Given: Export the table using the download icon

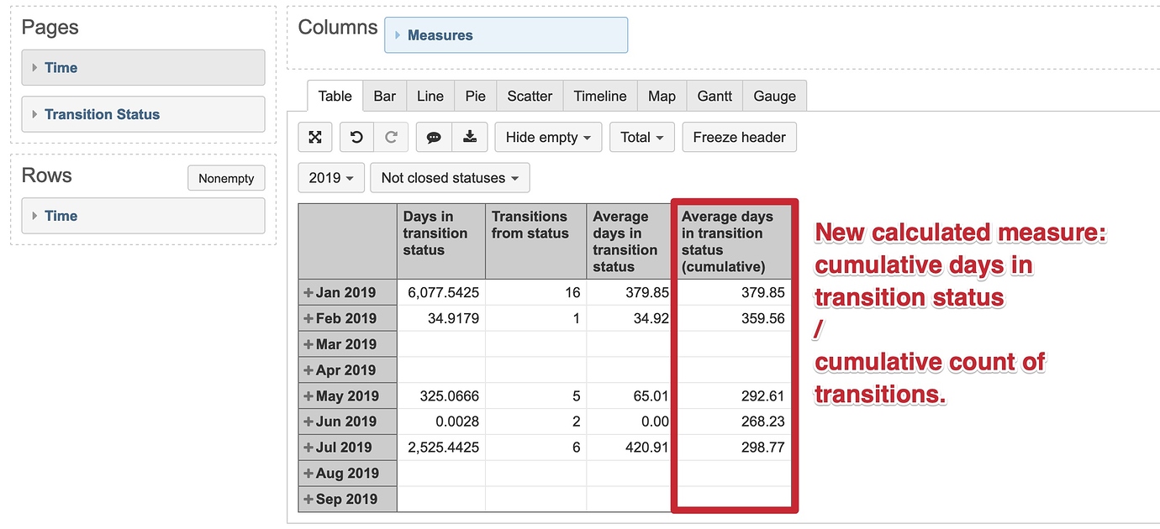Looking at the screenshot, I should pyautogui.click(x=470, y=137).
